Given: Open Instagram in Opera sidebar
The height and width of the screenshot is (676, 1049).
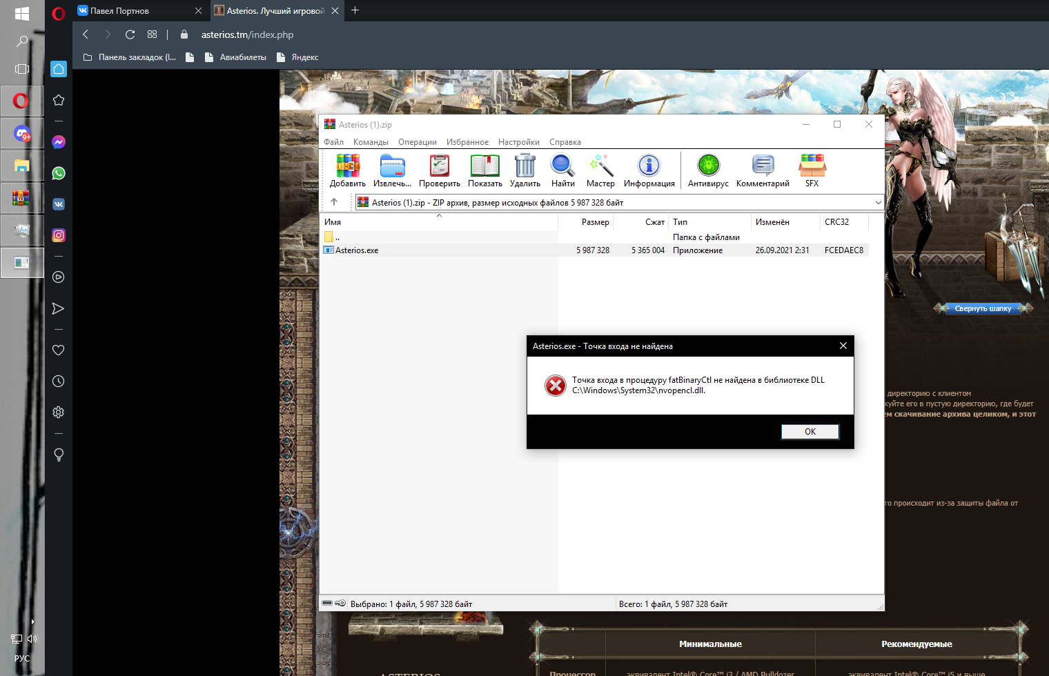Looking at the screenshot, I should click(59, 235).
